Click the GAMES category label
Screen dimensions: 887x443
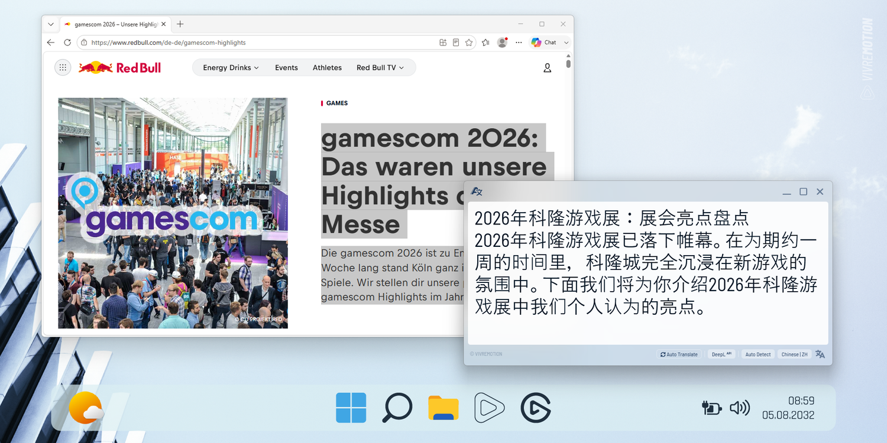pyautogui.click(x=337, y=103)
